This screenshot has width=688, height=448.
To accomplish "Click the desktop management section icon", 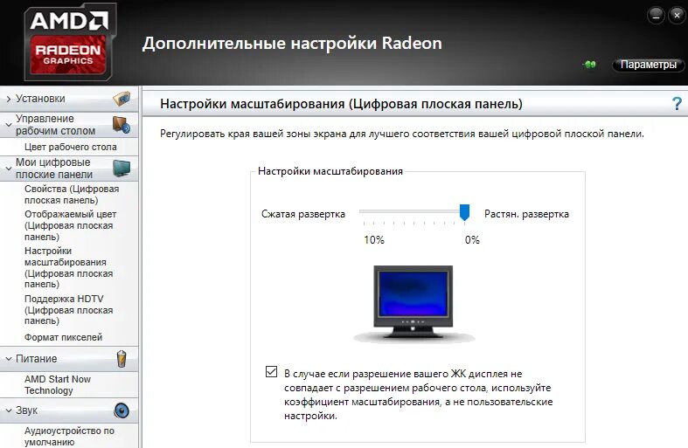I will [x=122, y=125].
